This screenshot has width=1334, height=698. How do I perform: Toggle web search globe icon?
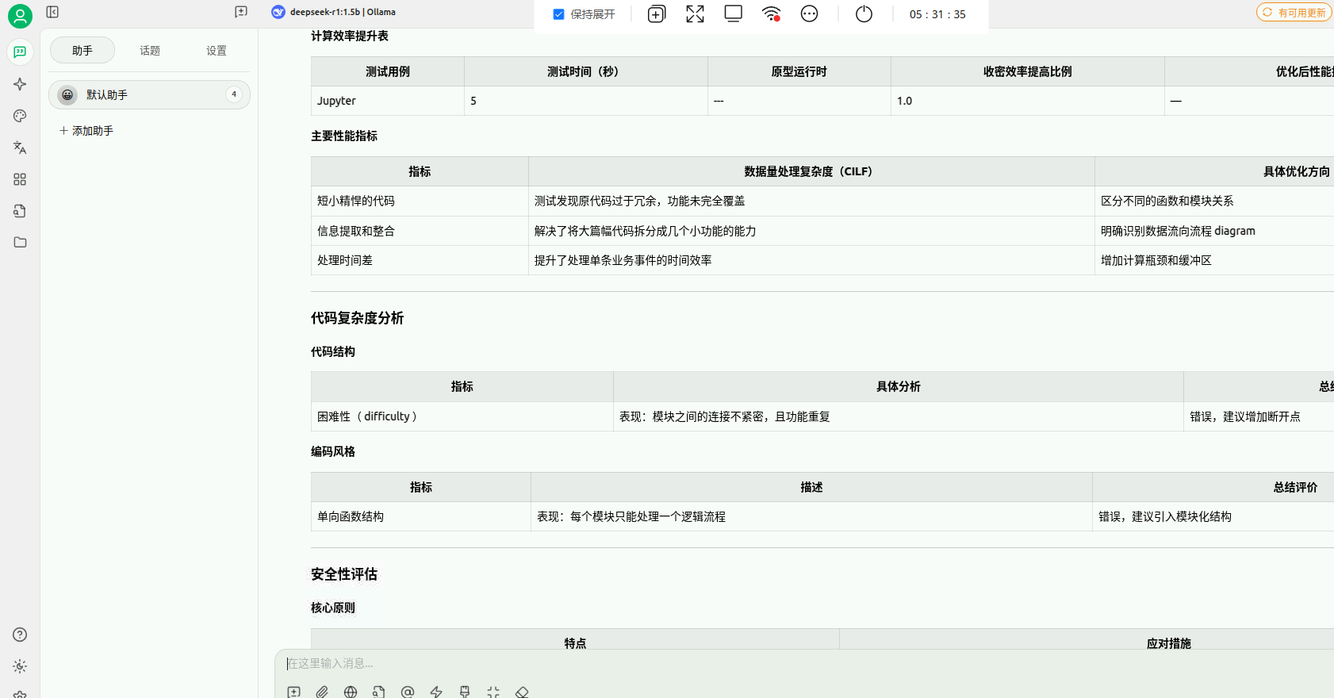click(x=351, y=692)
